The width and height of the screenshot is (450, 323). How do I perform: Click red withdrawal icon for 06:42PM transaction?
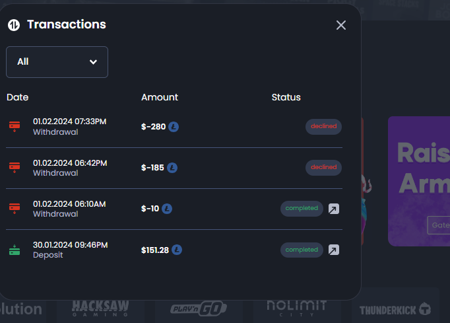pyautogui.click(x=14, y=168)
